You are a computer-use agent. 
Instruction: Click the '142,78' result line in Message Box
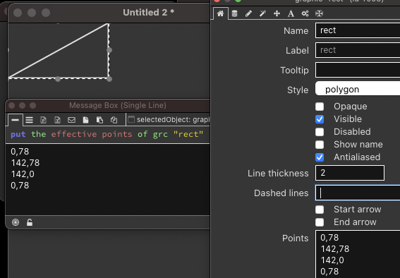25,163
